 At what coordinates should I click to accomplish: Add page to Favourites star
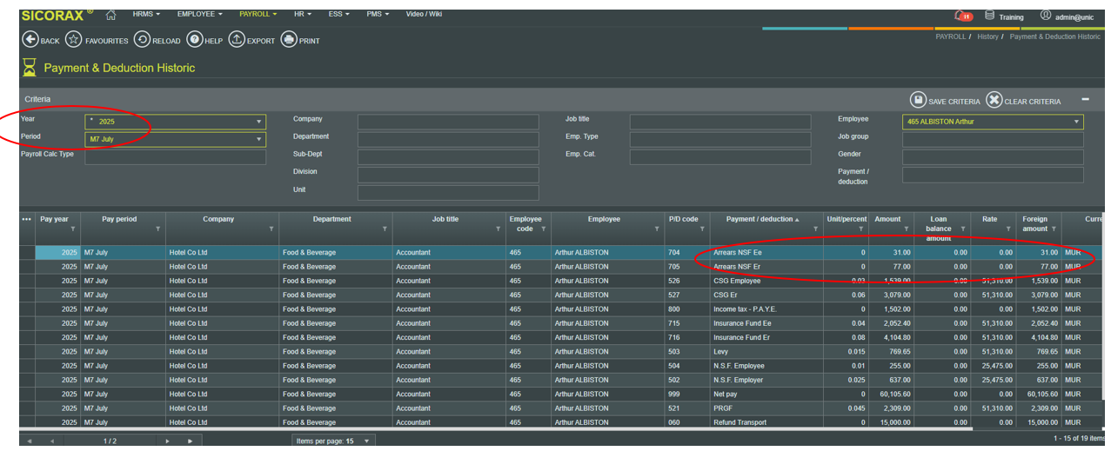click(73, 40)
